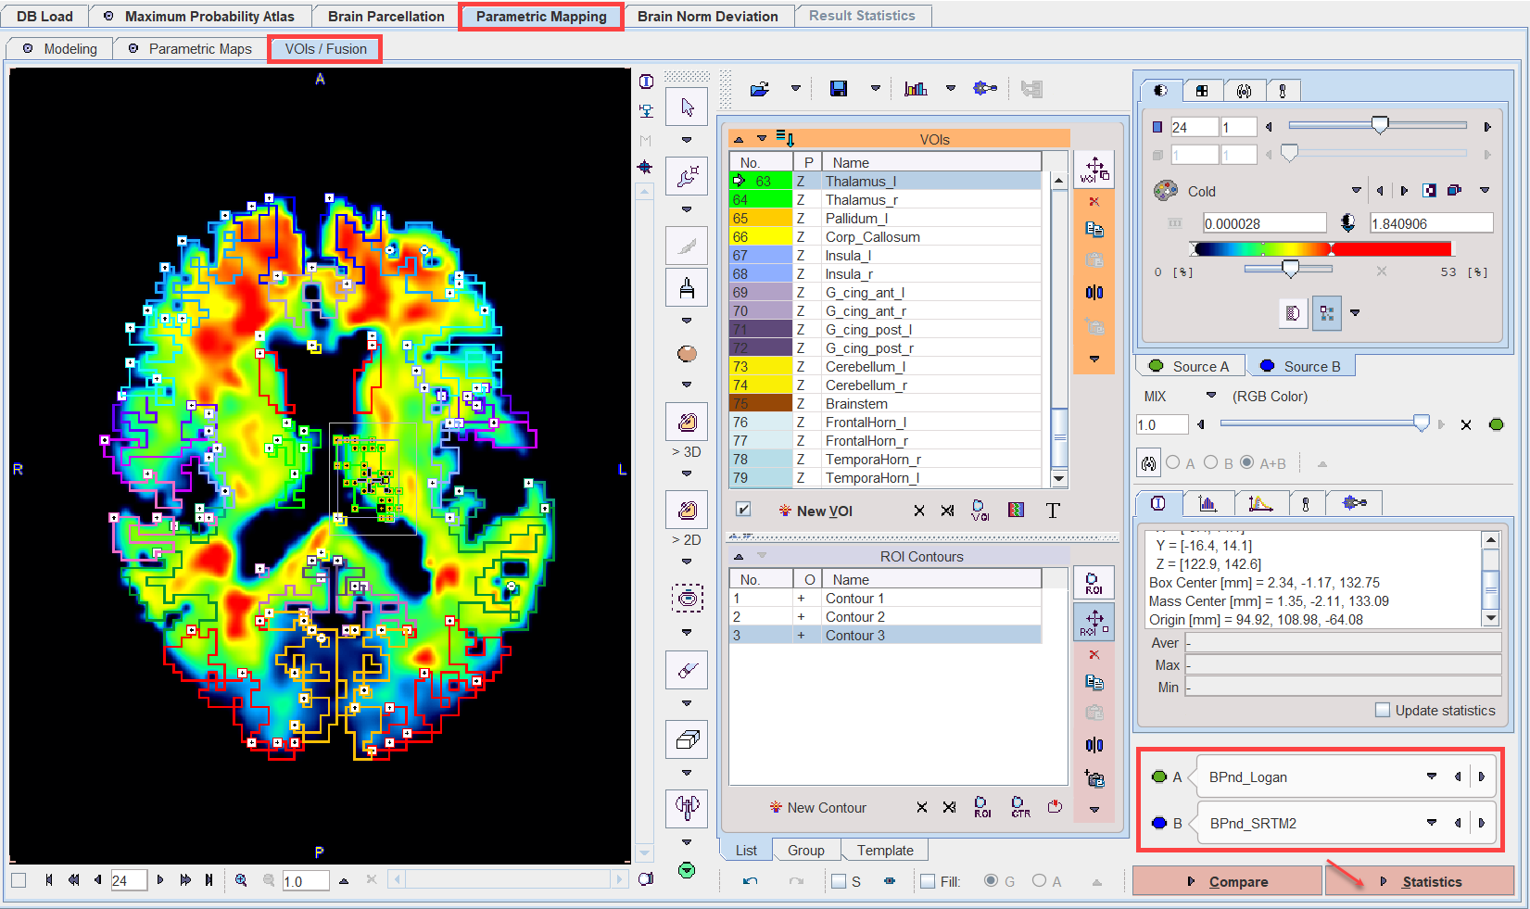The width and height of the screenshot is (1530, 909).
Task: Click the ROI outline icon beside contours list
Action: 1094,583
